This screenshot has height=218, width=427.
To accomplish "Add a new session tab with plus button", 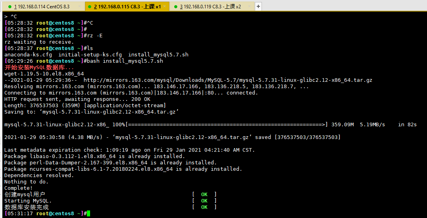I will tap(258, 6).
